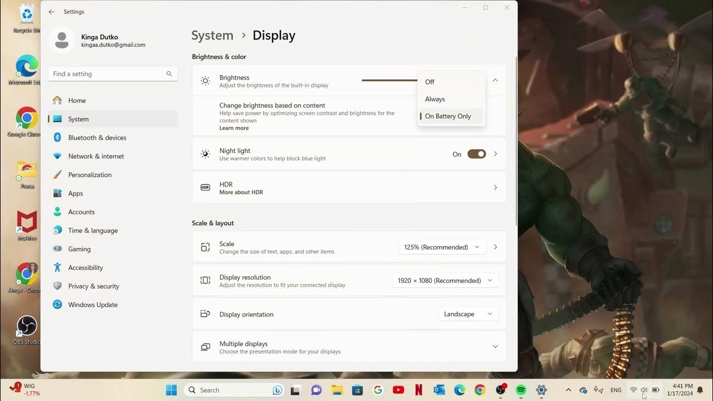Click the Multiple displays icon
The height and width of the screenshot is (401, 713).
tap(205, 346)
